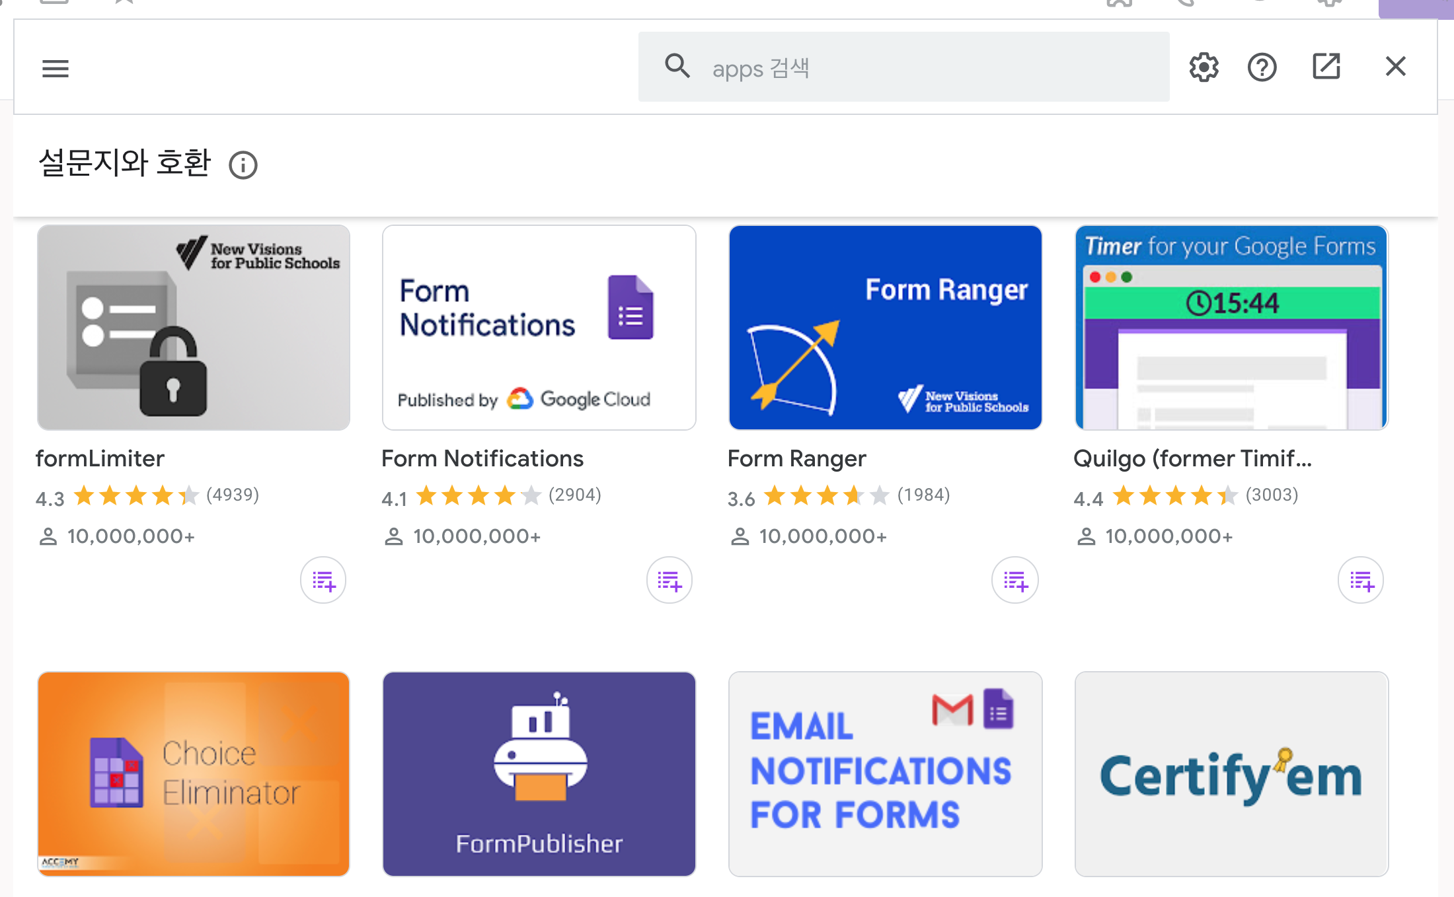Open Email Notifications for Forms card
This screenshot has height=897, width=1454.
pyautogui.click(x=885, y=773)
